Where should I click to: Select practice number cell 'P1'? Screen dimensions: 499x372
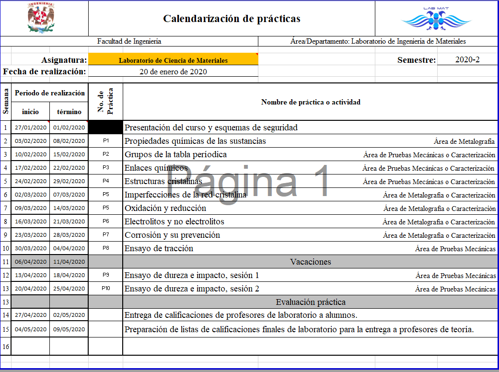105,140
